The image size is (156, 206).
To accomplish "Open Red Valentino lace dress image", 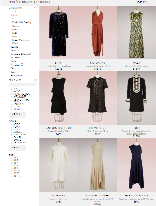I will pos(97,98).
